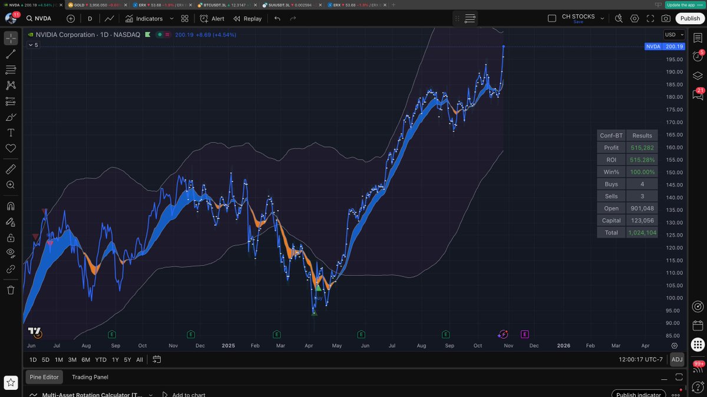Click the Publish button
The width and height of the screenshot is (707, 397).
click(690, 18)
